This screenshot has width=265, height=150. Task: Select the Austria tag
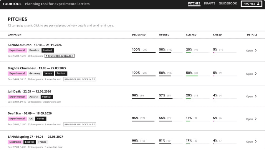[x=34, y=97]
